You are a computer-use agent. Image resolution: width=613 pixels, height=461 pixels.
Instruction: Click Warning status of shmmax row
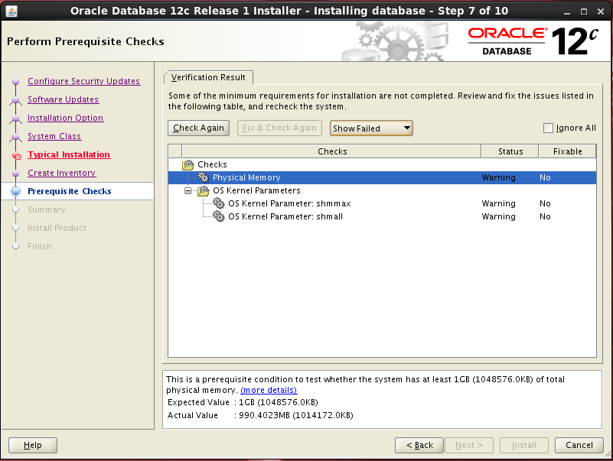point(498,203)
